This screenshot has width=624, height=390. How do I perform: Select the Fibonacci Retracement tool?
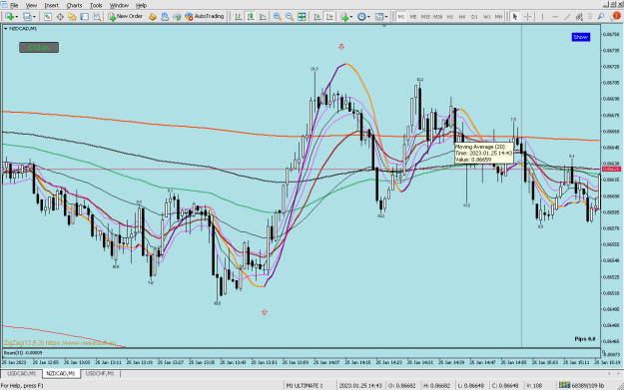[590, 17]
